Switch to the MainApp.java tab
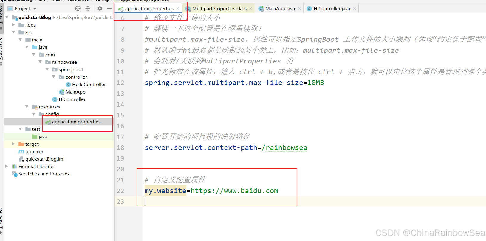 coord(280,8)
